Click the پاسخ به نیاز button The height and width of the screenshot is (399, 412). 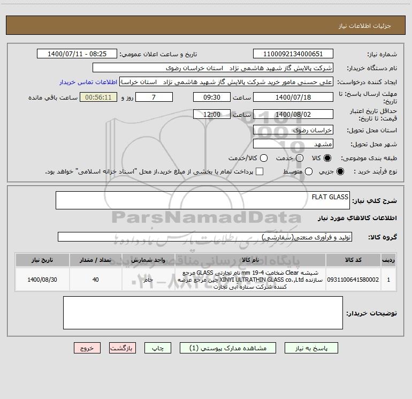click(311, 348)
